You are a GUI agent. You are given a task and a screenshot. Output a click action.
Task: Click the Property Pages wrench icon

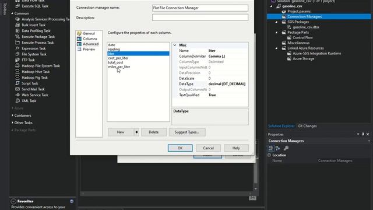(x=286, y=148)
